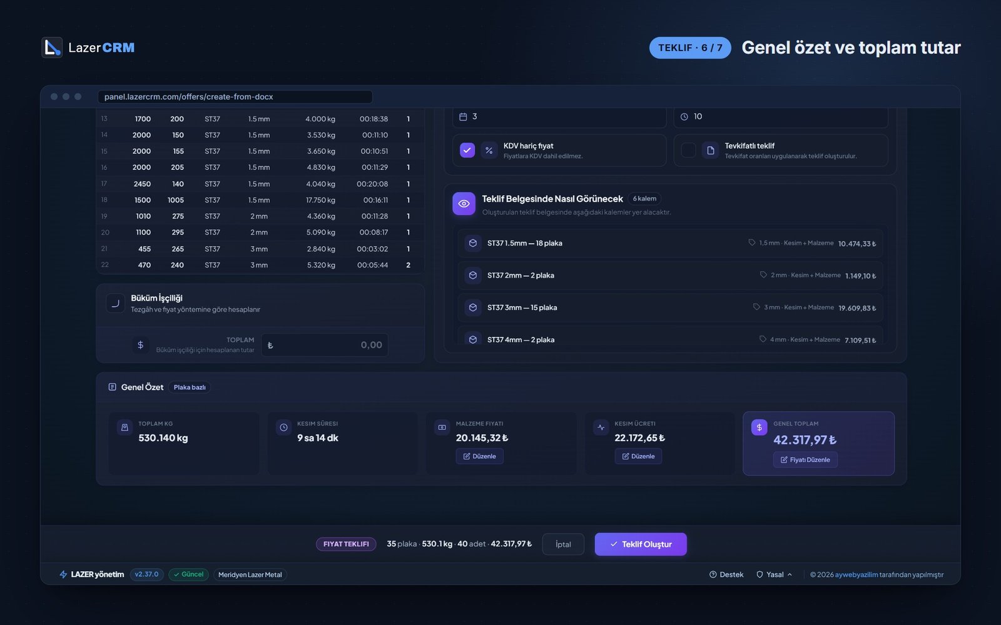Open the Destek support link
Screen dimensions: 1001x625
(x=726, y=574)
